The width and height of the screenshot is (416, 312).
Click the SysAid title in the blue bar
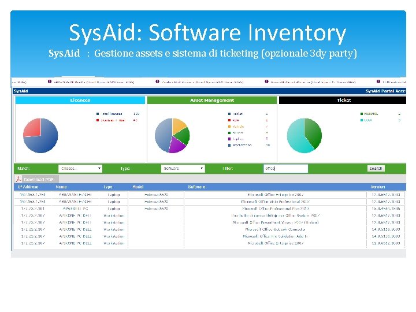[21, 91]
